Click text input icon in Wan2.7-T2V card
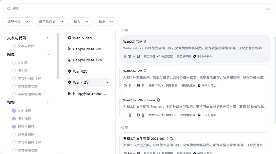Viewport: 276px width, 154px height. pyautogui.click(x=130, y=56)
